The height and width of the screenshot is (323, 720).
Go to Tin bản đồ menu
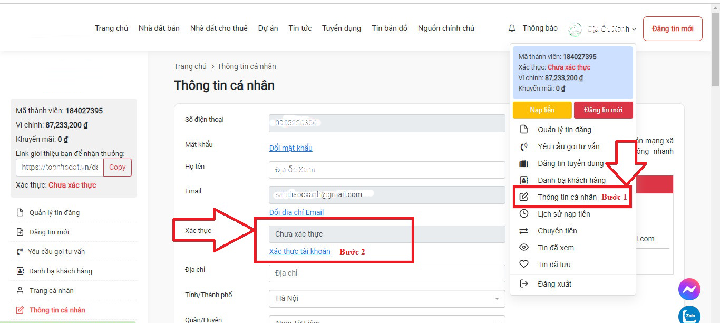[x=389, y=28]
